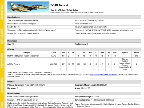
Task: Select the F-14D Tomcat page title
Action: tap(59, 5)
